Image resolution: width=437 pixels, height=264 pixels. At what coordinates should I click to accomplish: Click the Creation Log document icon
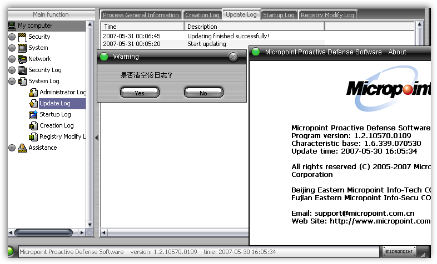[33, 125]
